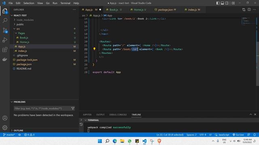Open the Source Control view
The image size is (259, 145).
[x=5, y=30]
